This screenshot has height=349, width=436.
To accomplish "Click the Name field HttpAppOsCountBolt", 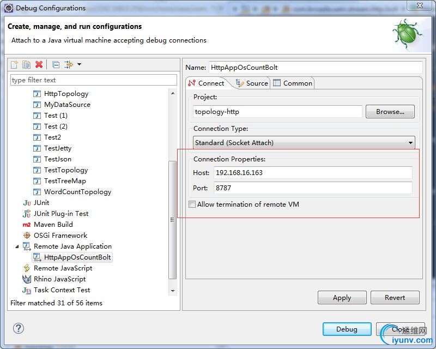I will 316,68.
